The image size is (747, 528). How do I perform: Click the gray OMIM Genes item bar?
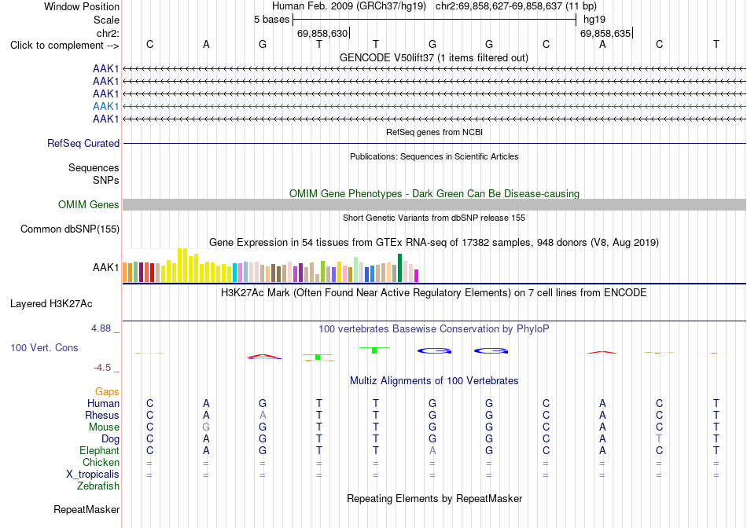(434, 205)
